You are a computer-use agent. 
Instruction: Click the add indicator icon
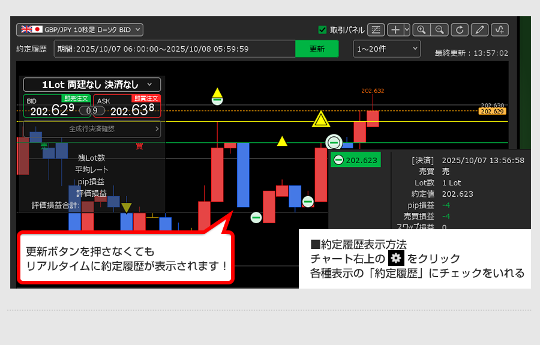[x=500, y=29]
